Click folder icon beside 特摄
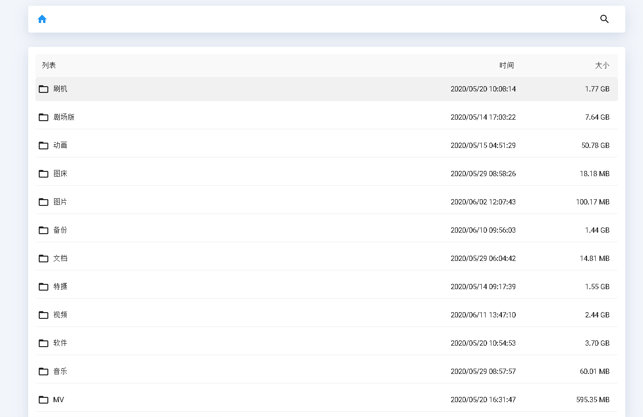 point(44,287)
